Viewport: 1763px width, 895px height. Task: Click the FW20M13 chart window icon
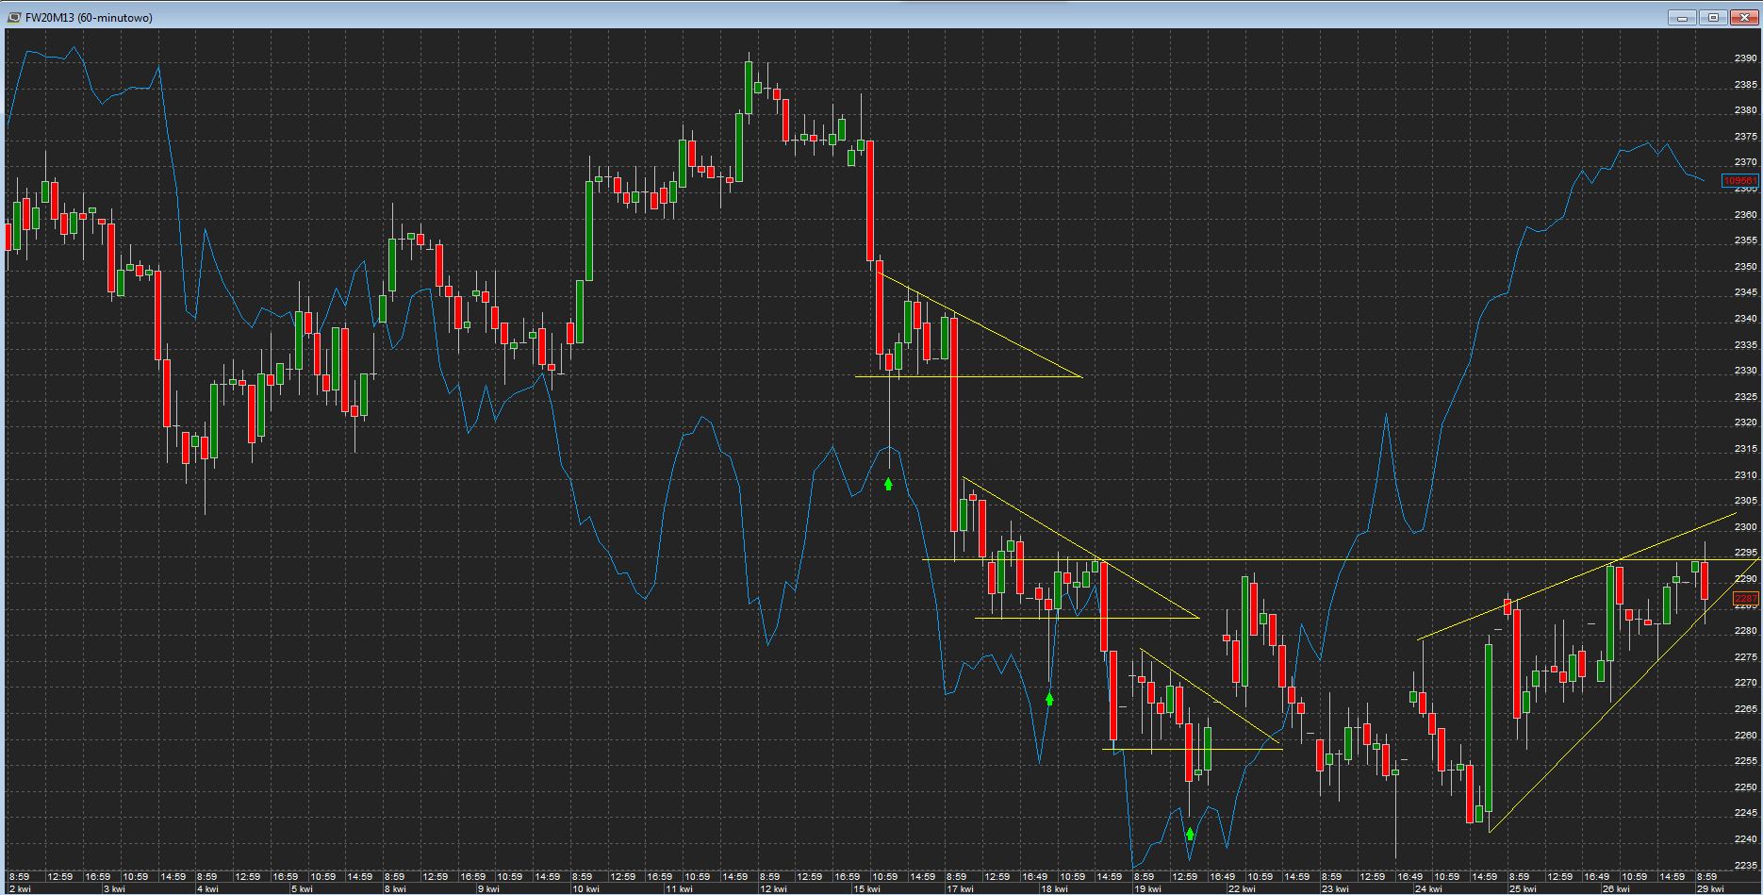[x=13, y=17]
